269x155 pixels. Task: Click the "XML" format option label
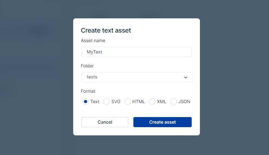pos(162,102)
